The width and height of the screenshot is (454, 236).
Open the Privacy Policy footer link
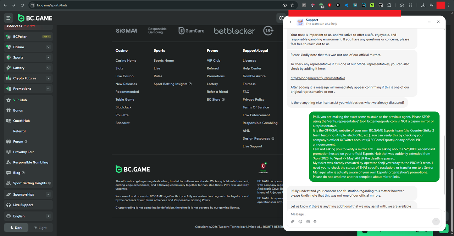click(x=254, y=100)
